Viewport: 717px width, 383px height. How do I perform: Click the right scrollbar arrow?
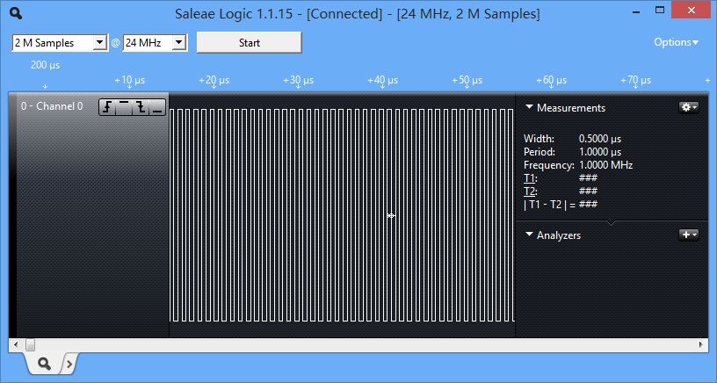point(701,344)
